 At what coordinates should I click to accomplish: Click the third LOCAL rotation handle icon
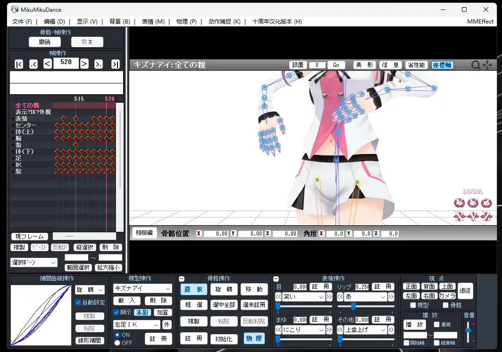click(486, 203)
